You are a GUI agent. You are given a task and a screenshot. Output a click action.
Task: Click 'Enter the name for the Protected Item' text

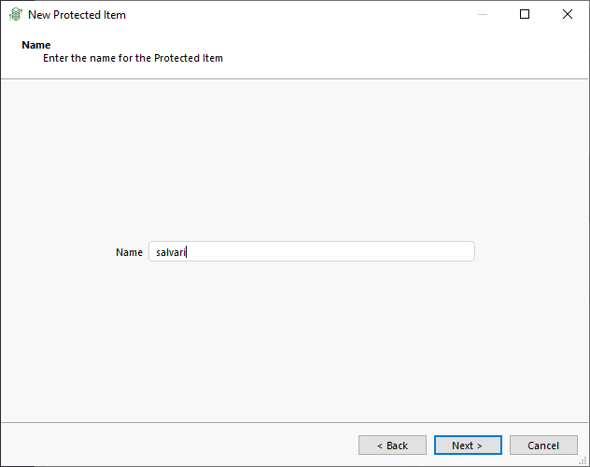pos(133,58)
